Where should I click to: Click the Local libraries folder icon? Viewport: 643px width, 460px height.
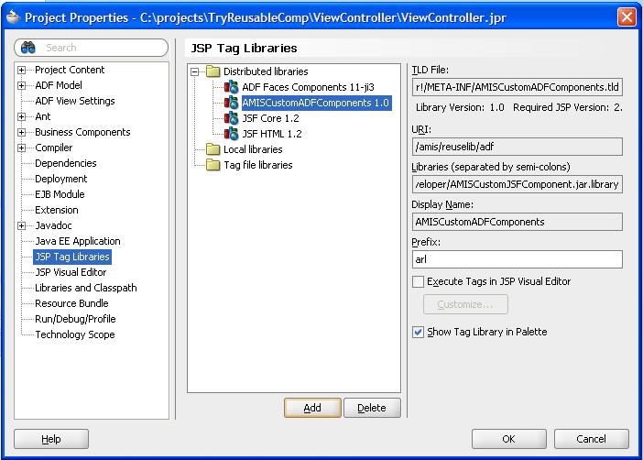pyautogui.click(x=213, y=149)
